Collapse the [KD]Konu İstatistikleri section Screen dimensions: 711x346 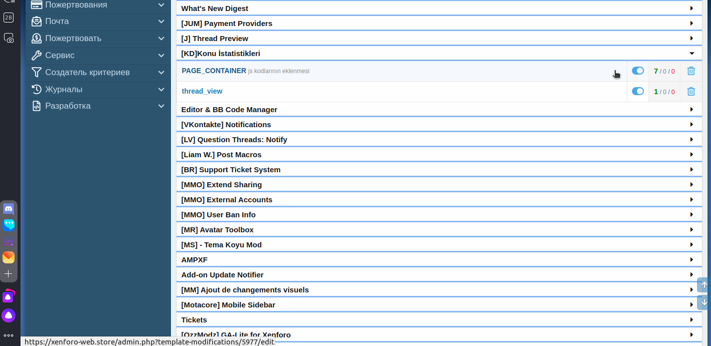tap(691, 54)
